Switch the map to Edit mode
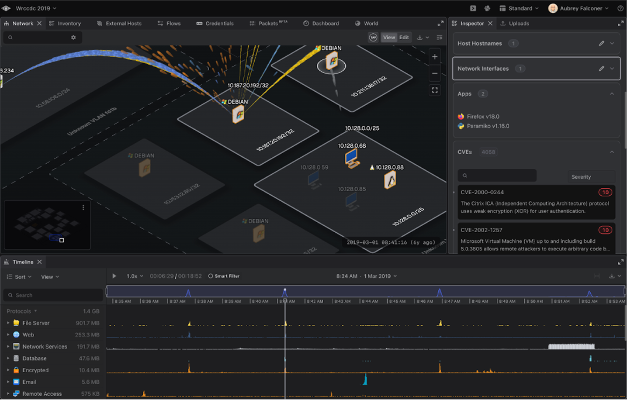Screen dimensions: 627x400 point(404,38)
